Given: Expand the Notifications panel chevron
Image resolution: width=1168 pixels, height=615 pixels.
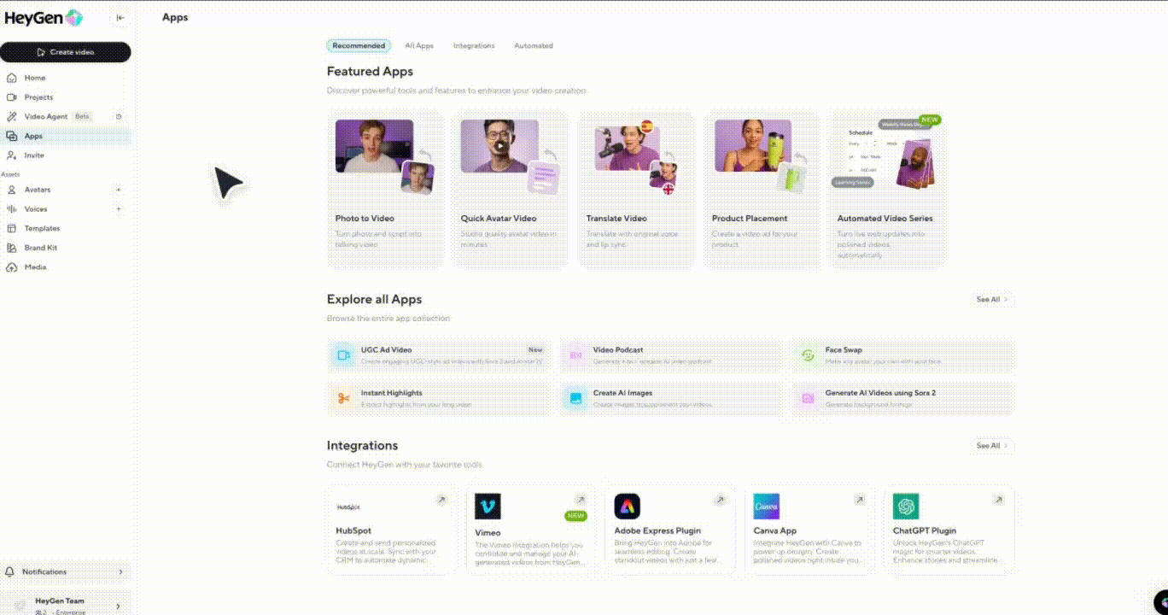Looking at the screenshot, I should point(120,572).
